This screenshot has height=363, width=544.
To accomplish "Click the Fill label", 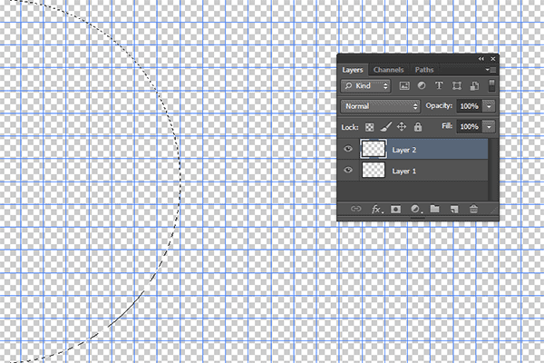I will 447,126.
